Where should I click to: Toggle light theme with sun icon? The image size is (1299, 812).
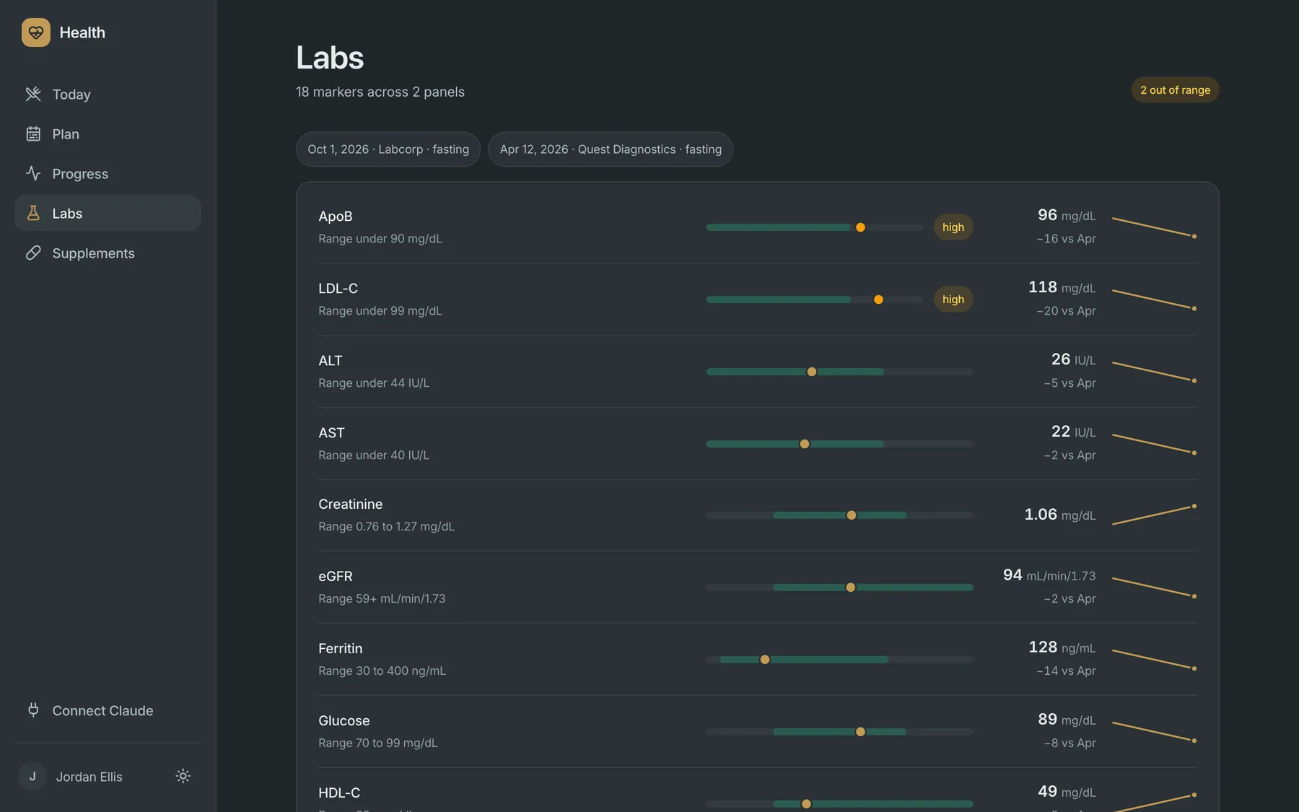(x=183, y=776)
